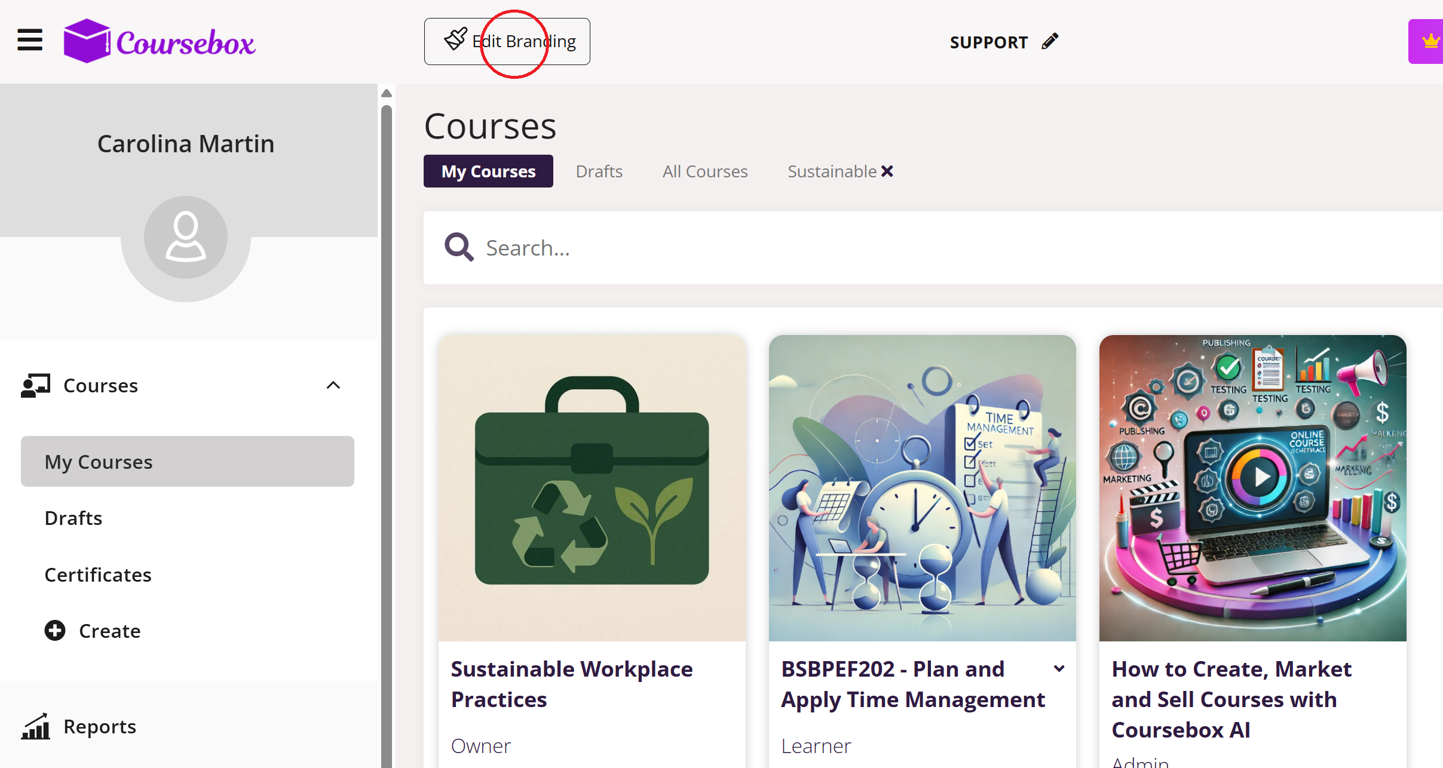Viewport: 1443px width, 768px height.
Task: Switch to the All Courses tab
Action: click(704, 171)
